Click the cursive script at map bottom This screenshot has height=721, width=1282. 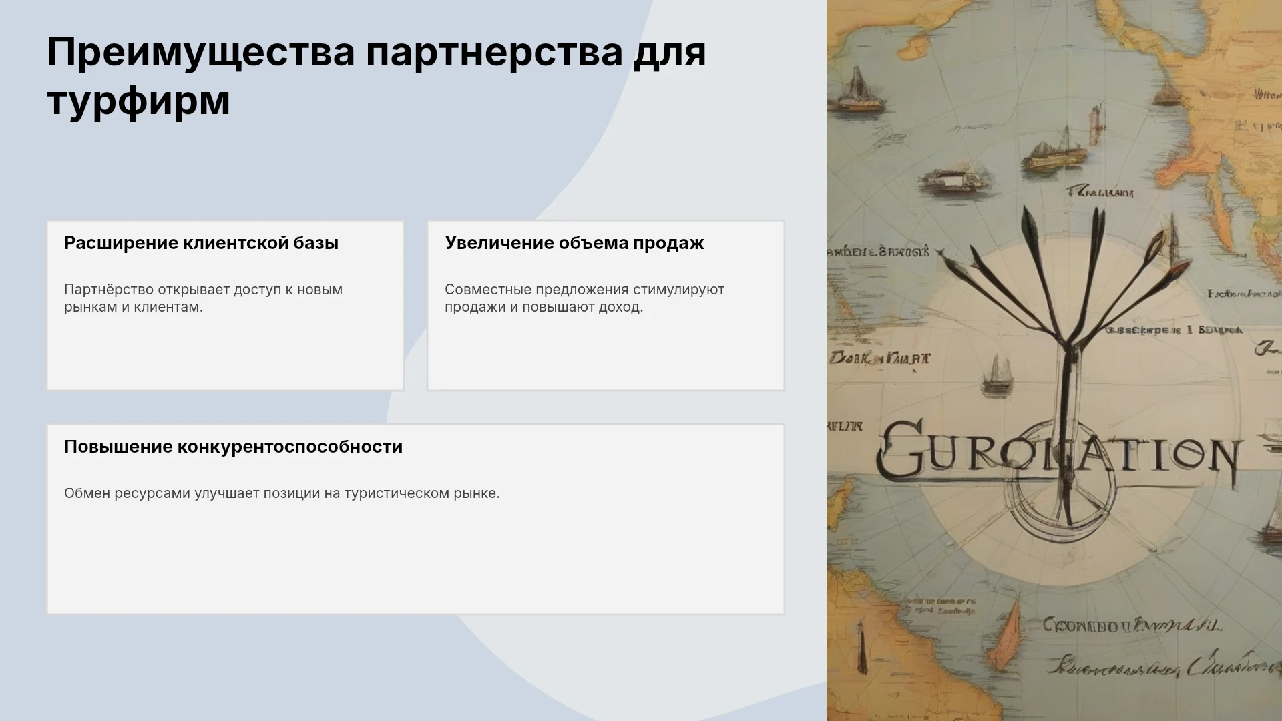1163,664
